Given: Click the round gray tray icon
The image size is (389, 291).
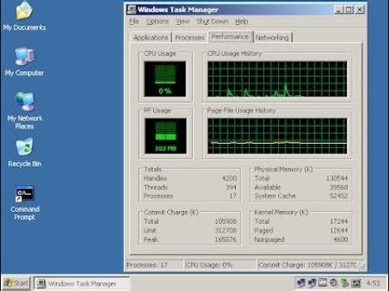Looking at the screenshot, I should 334,283.
